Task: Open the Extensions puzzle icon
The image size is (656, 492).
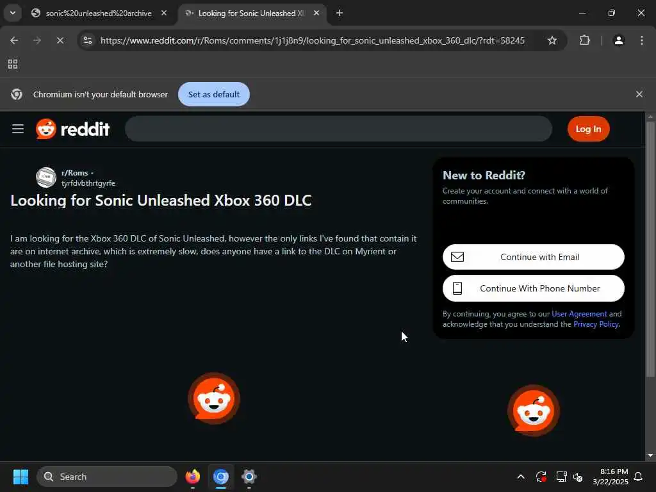Action: (584, 40)
